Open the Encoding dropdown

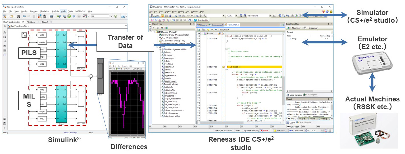(313, 28)
